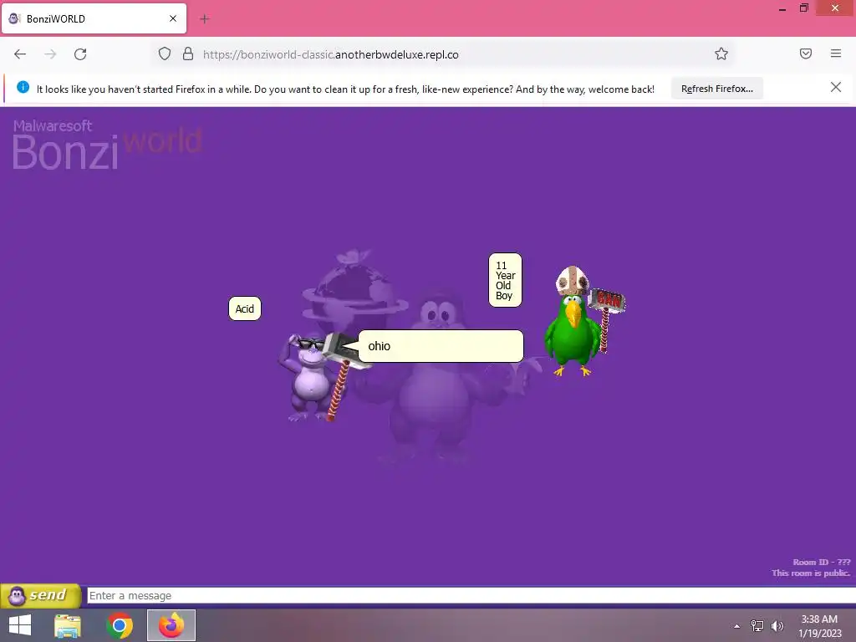Image resolution: width=856 pixels, height=642 pixels.
Task: Click the 'Acid' name tag
Action: [x=245, y=308]
